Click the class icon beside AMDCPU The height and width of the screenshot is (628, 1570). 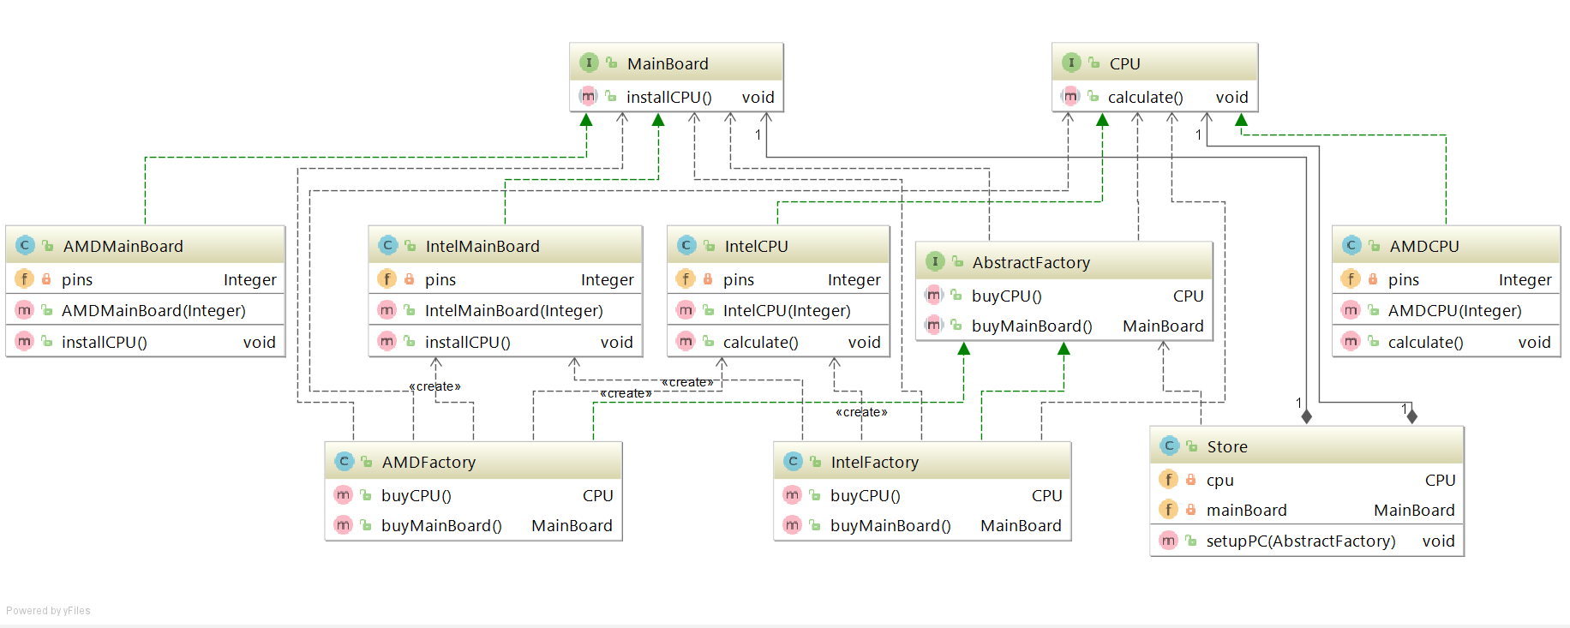pos(1351,246)
